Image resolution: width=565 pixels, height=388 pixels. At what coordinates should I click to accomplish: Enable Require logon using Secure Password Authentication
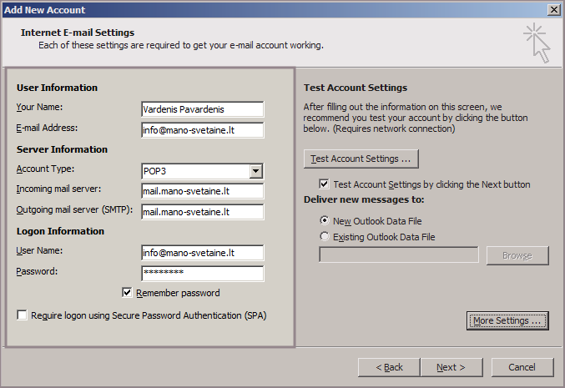[22, 315]
